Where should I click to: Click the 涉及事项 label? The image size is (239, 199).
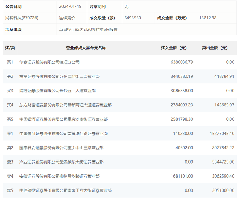(13, 29)
